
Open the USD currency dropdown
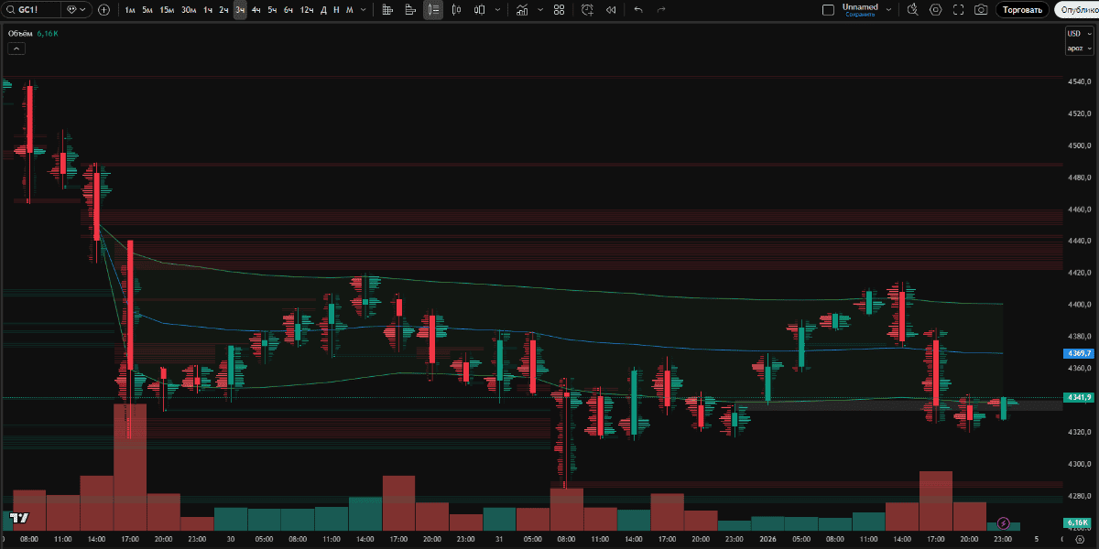[x=1078, y=34]
